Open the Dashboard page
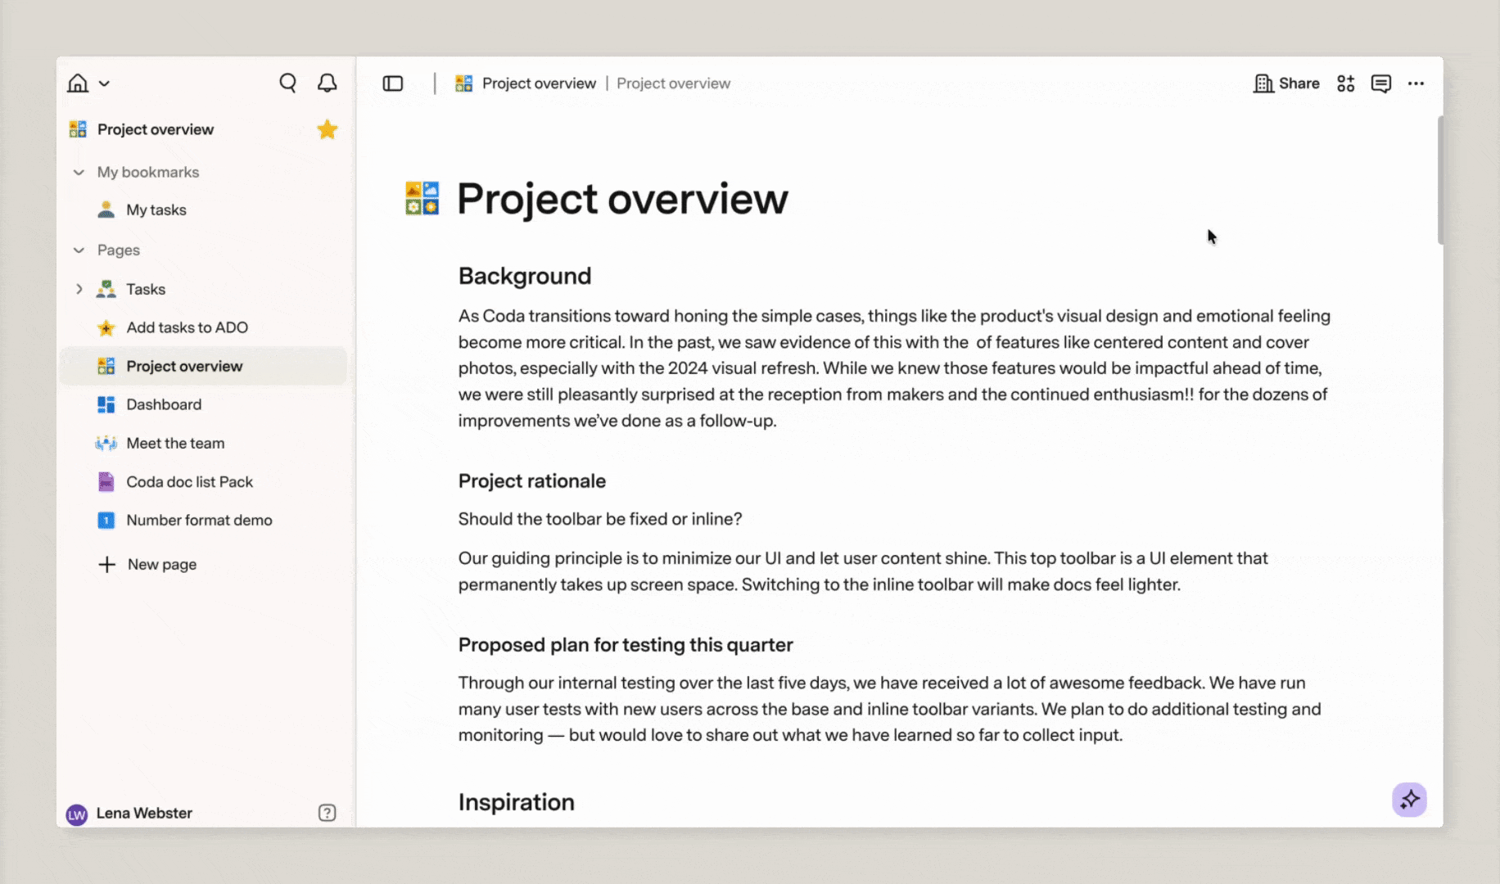This screenshot has width=1500, height=884. (x=164, y=404)
